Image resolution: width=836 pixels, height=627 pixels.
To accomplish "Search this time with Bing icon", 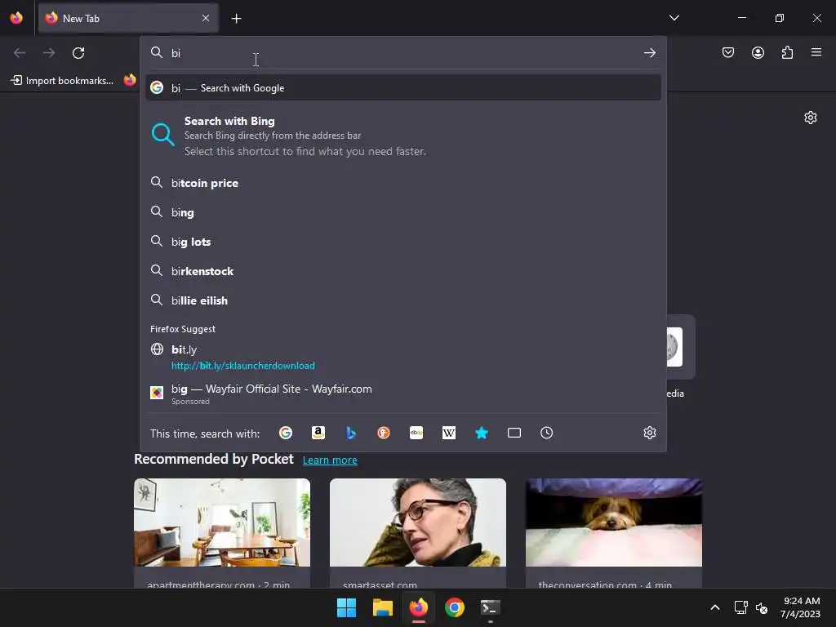I will pos(351,433).
